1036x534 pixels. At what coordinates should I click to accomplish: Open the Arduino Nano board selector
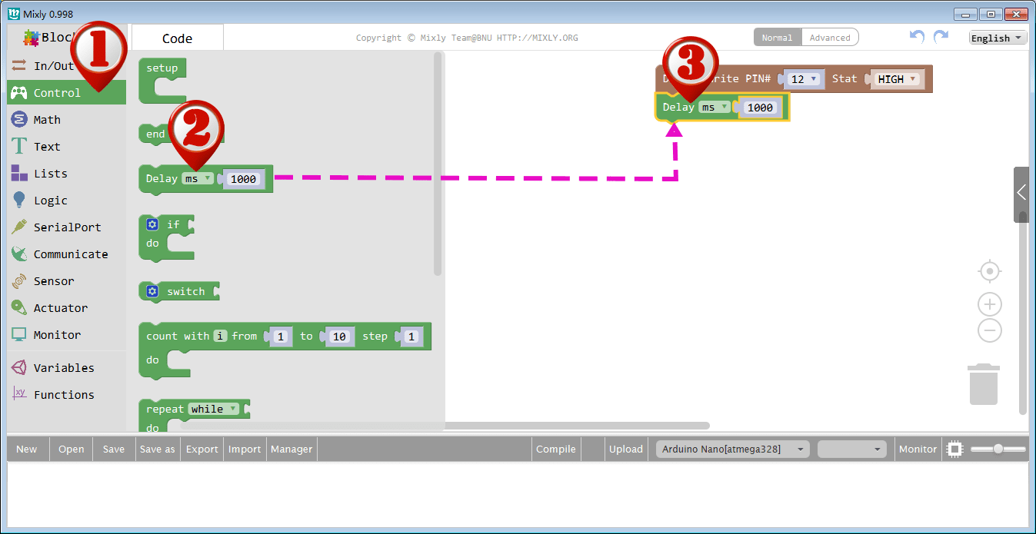[731, 449]
